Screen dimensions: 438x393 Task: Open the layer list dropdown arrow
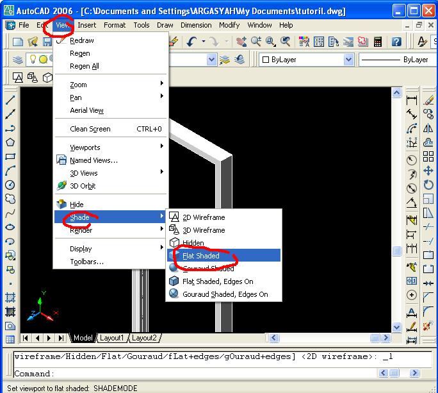point(212,60)
